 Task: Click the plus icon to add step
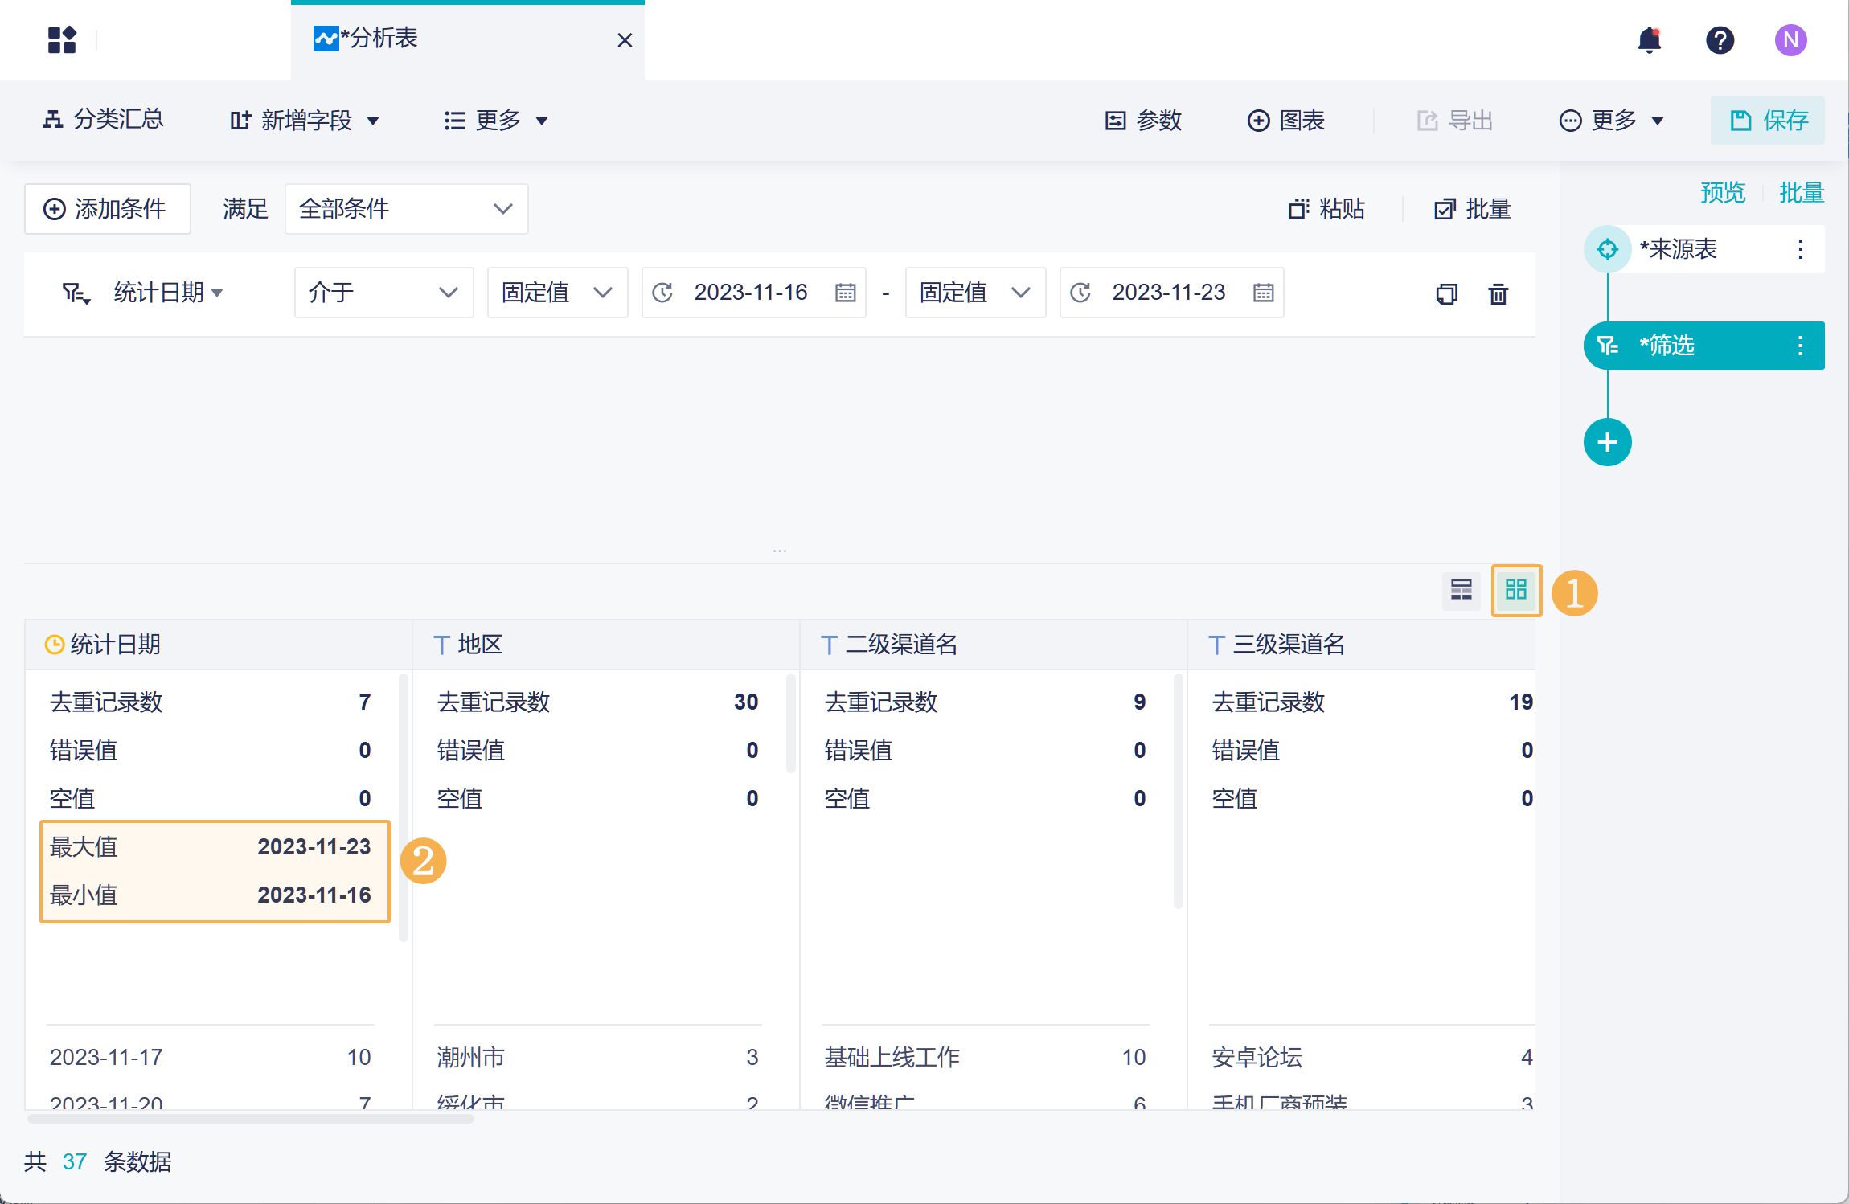click(1607, 442)
